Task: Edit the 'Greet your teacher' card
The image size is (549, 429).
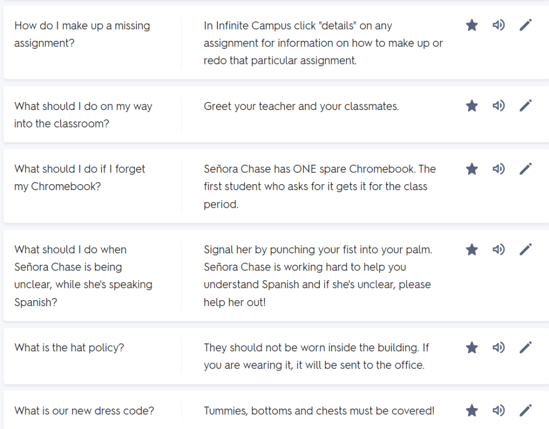Action: [525, 106]
